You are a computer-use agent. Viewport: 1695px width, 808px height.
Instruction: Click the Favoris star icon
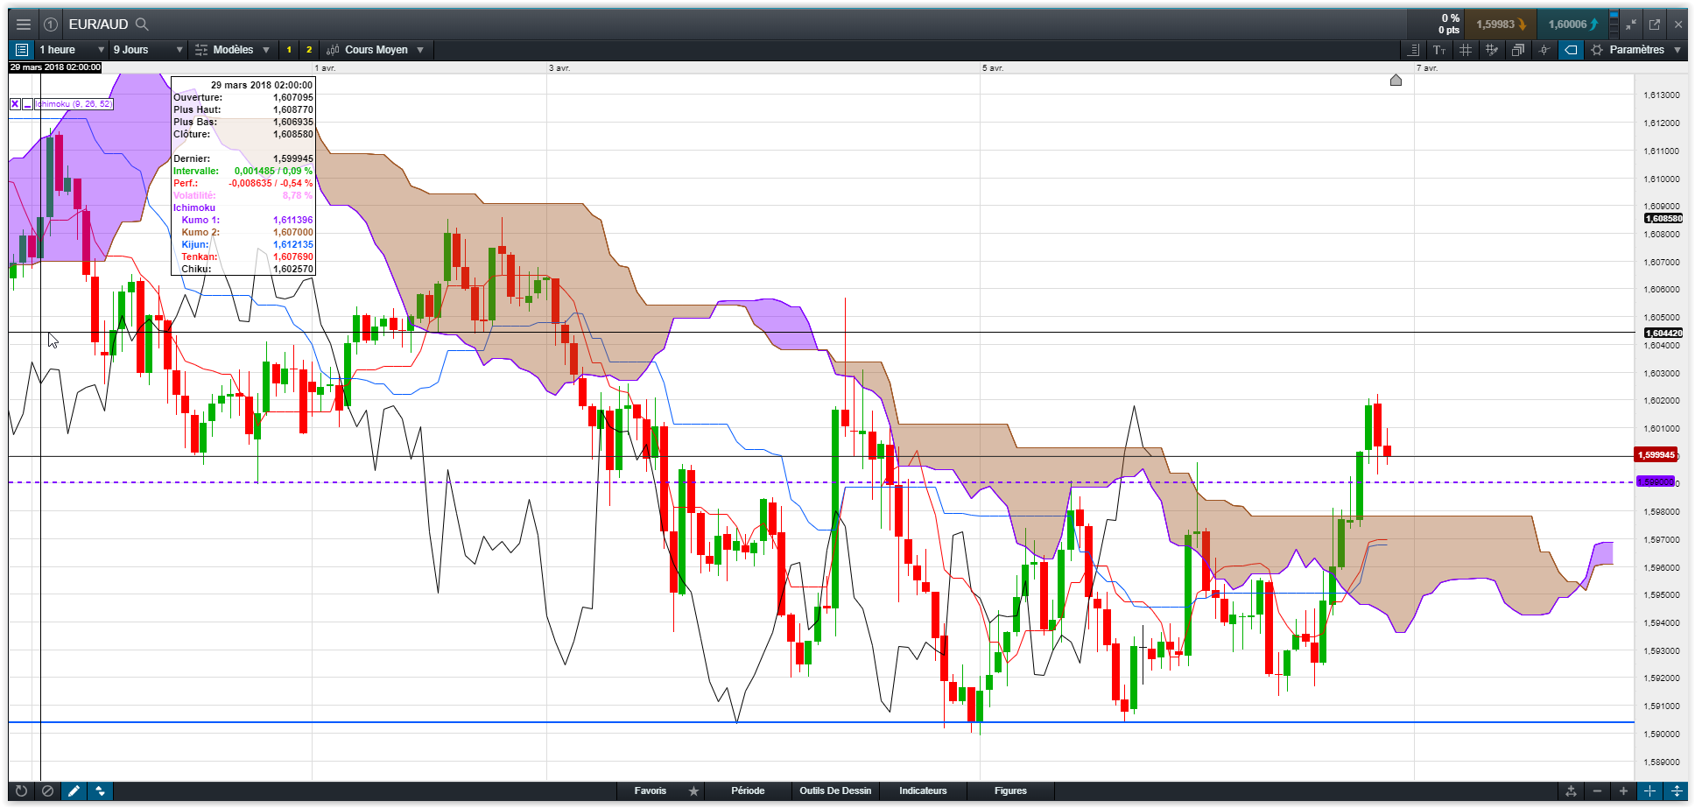(x=693, y=790)
